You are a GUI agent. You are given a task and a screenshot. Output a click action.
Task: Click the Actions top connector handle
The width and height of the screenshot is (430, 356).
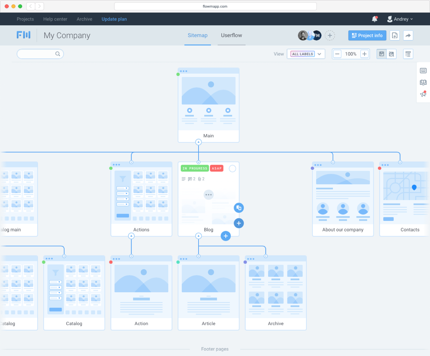point(131,162)
